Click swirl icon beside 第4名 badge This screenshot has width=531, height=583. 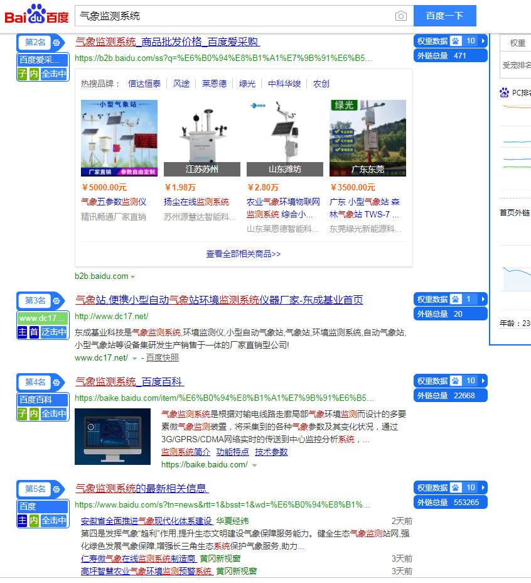56,382
